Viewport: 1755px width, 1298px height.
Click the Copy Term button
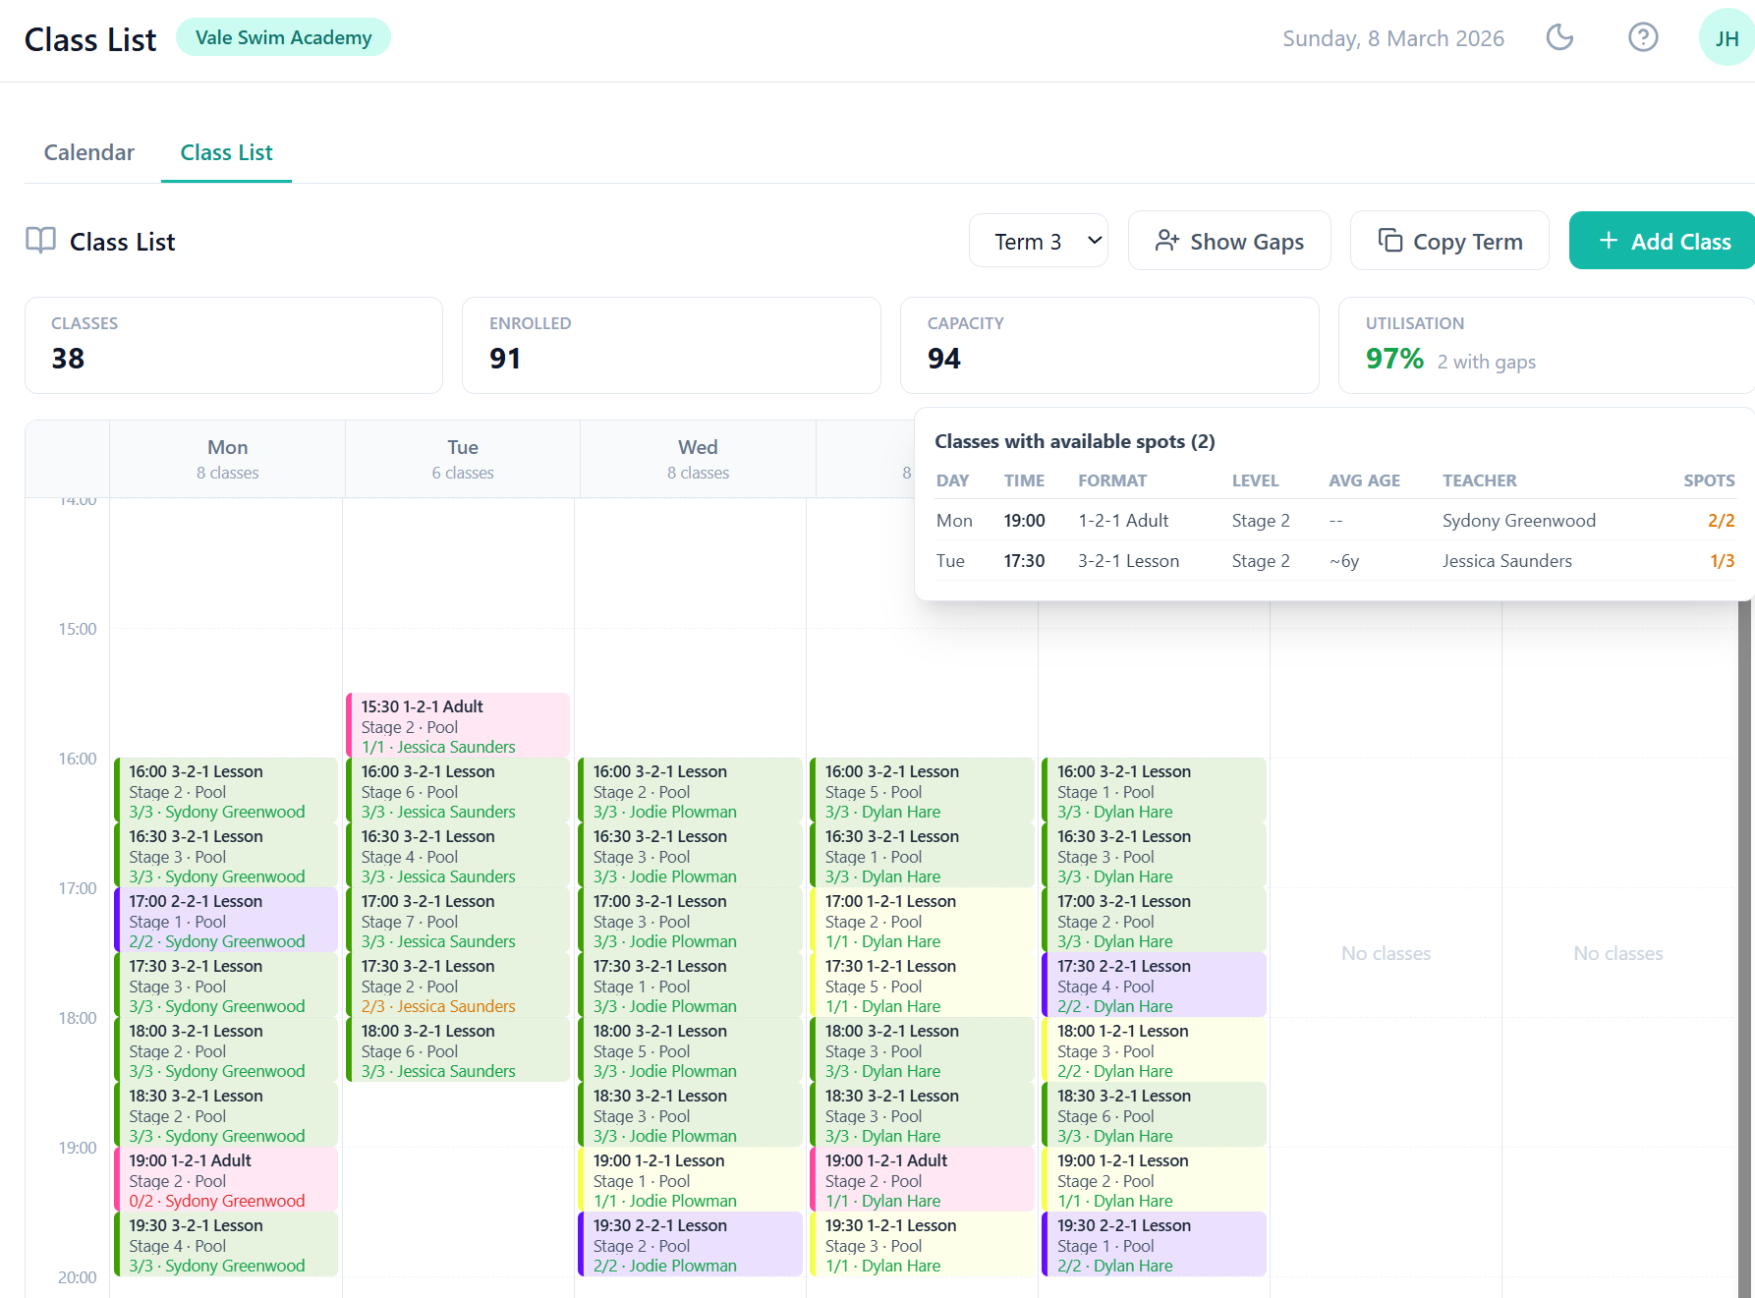pos(1449,240)
